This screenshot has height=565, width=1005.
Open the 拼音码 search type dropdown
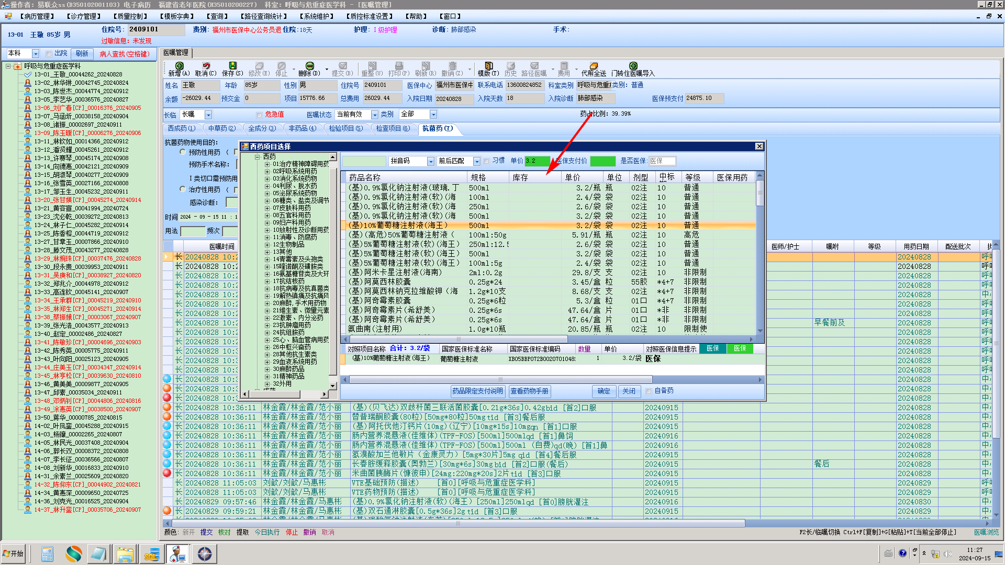tap(430, 161)
